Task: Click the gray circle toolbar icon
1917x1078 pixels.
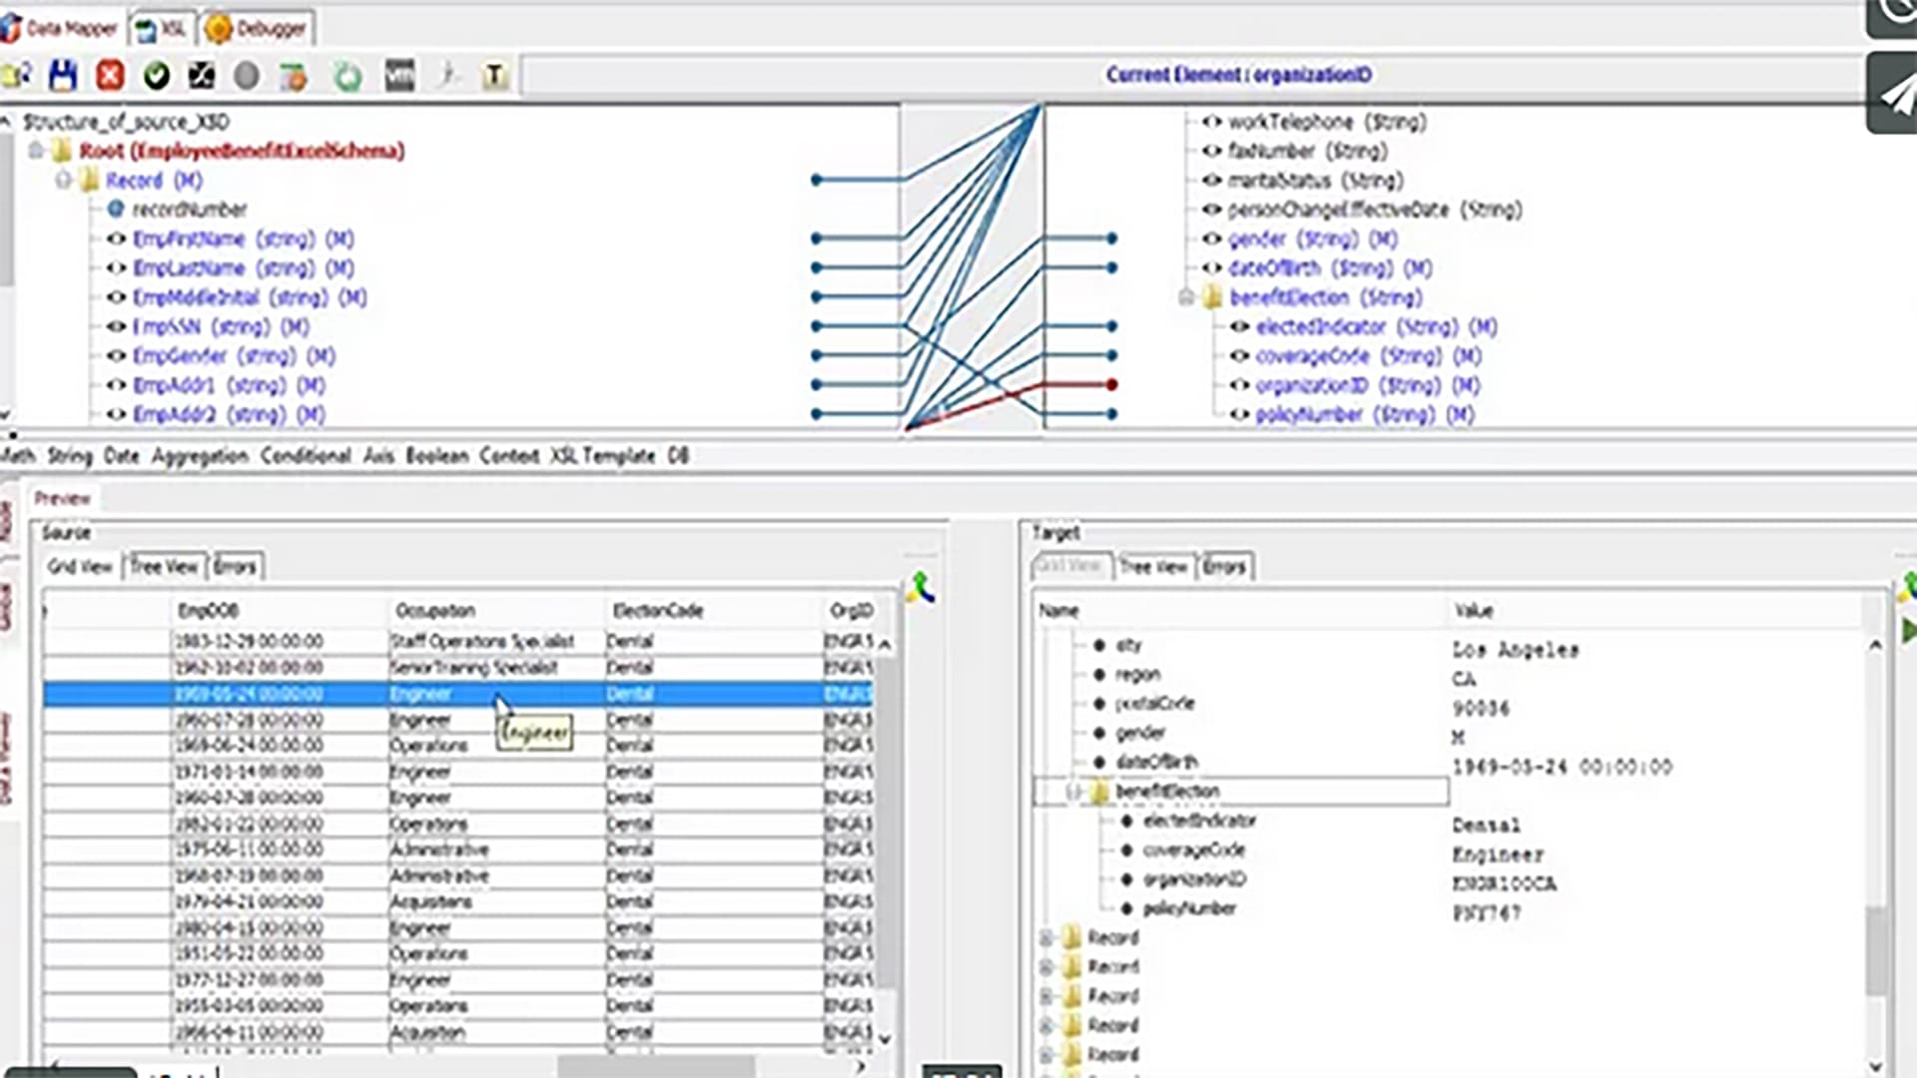Action: click(x=246, y=75)
